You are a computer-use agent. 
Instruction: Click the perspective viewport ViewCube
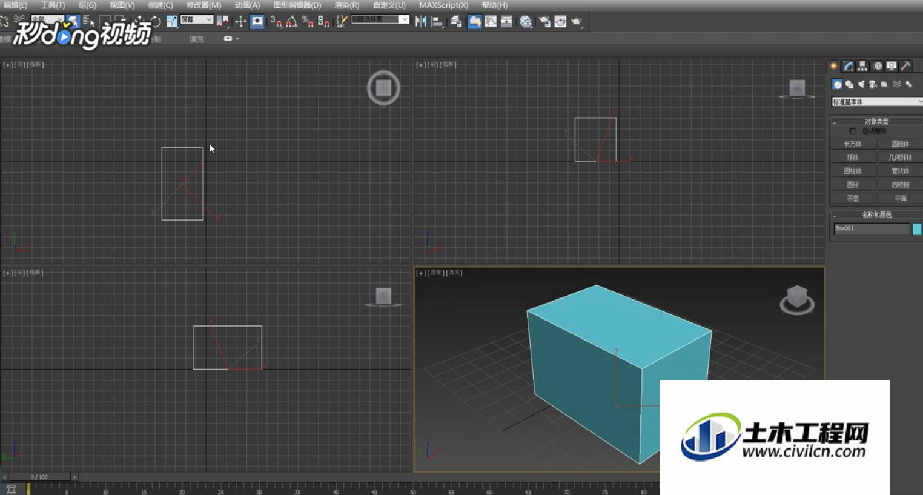pos(796,299)
